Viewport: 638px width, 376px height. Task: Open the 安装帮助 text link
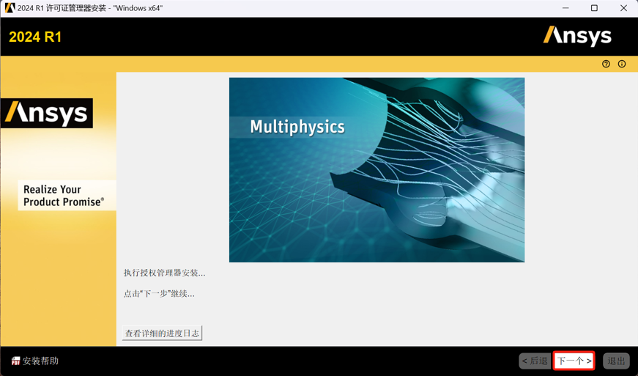click(x=41, y=361)
